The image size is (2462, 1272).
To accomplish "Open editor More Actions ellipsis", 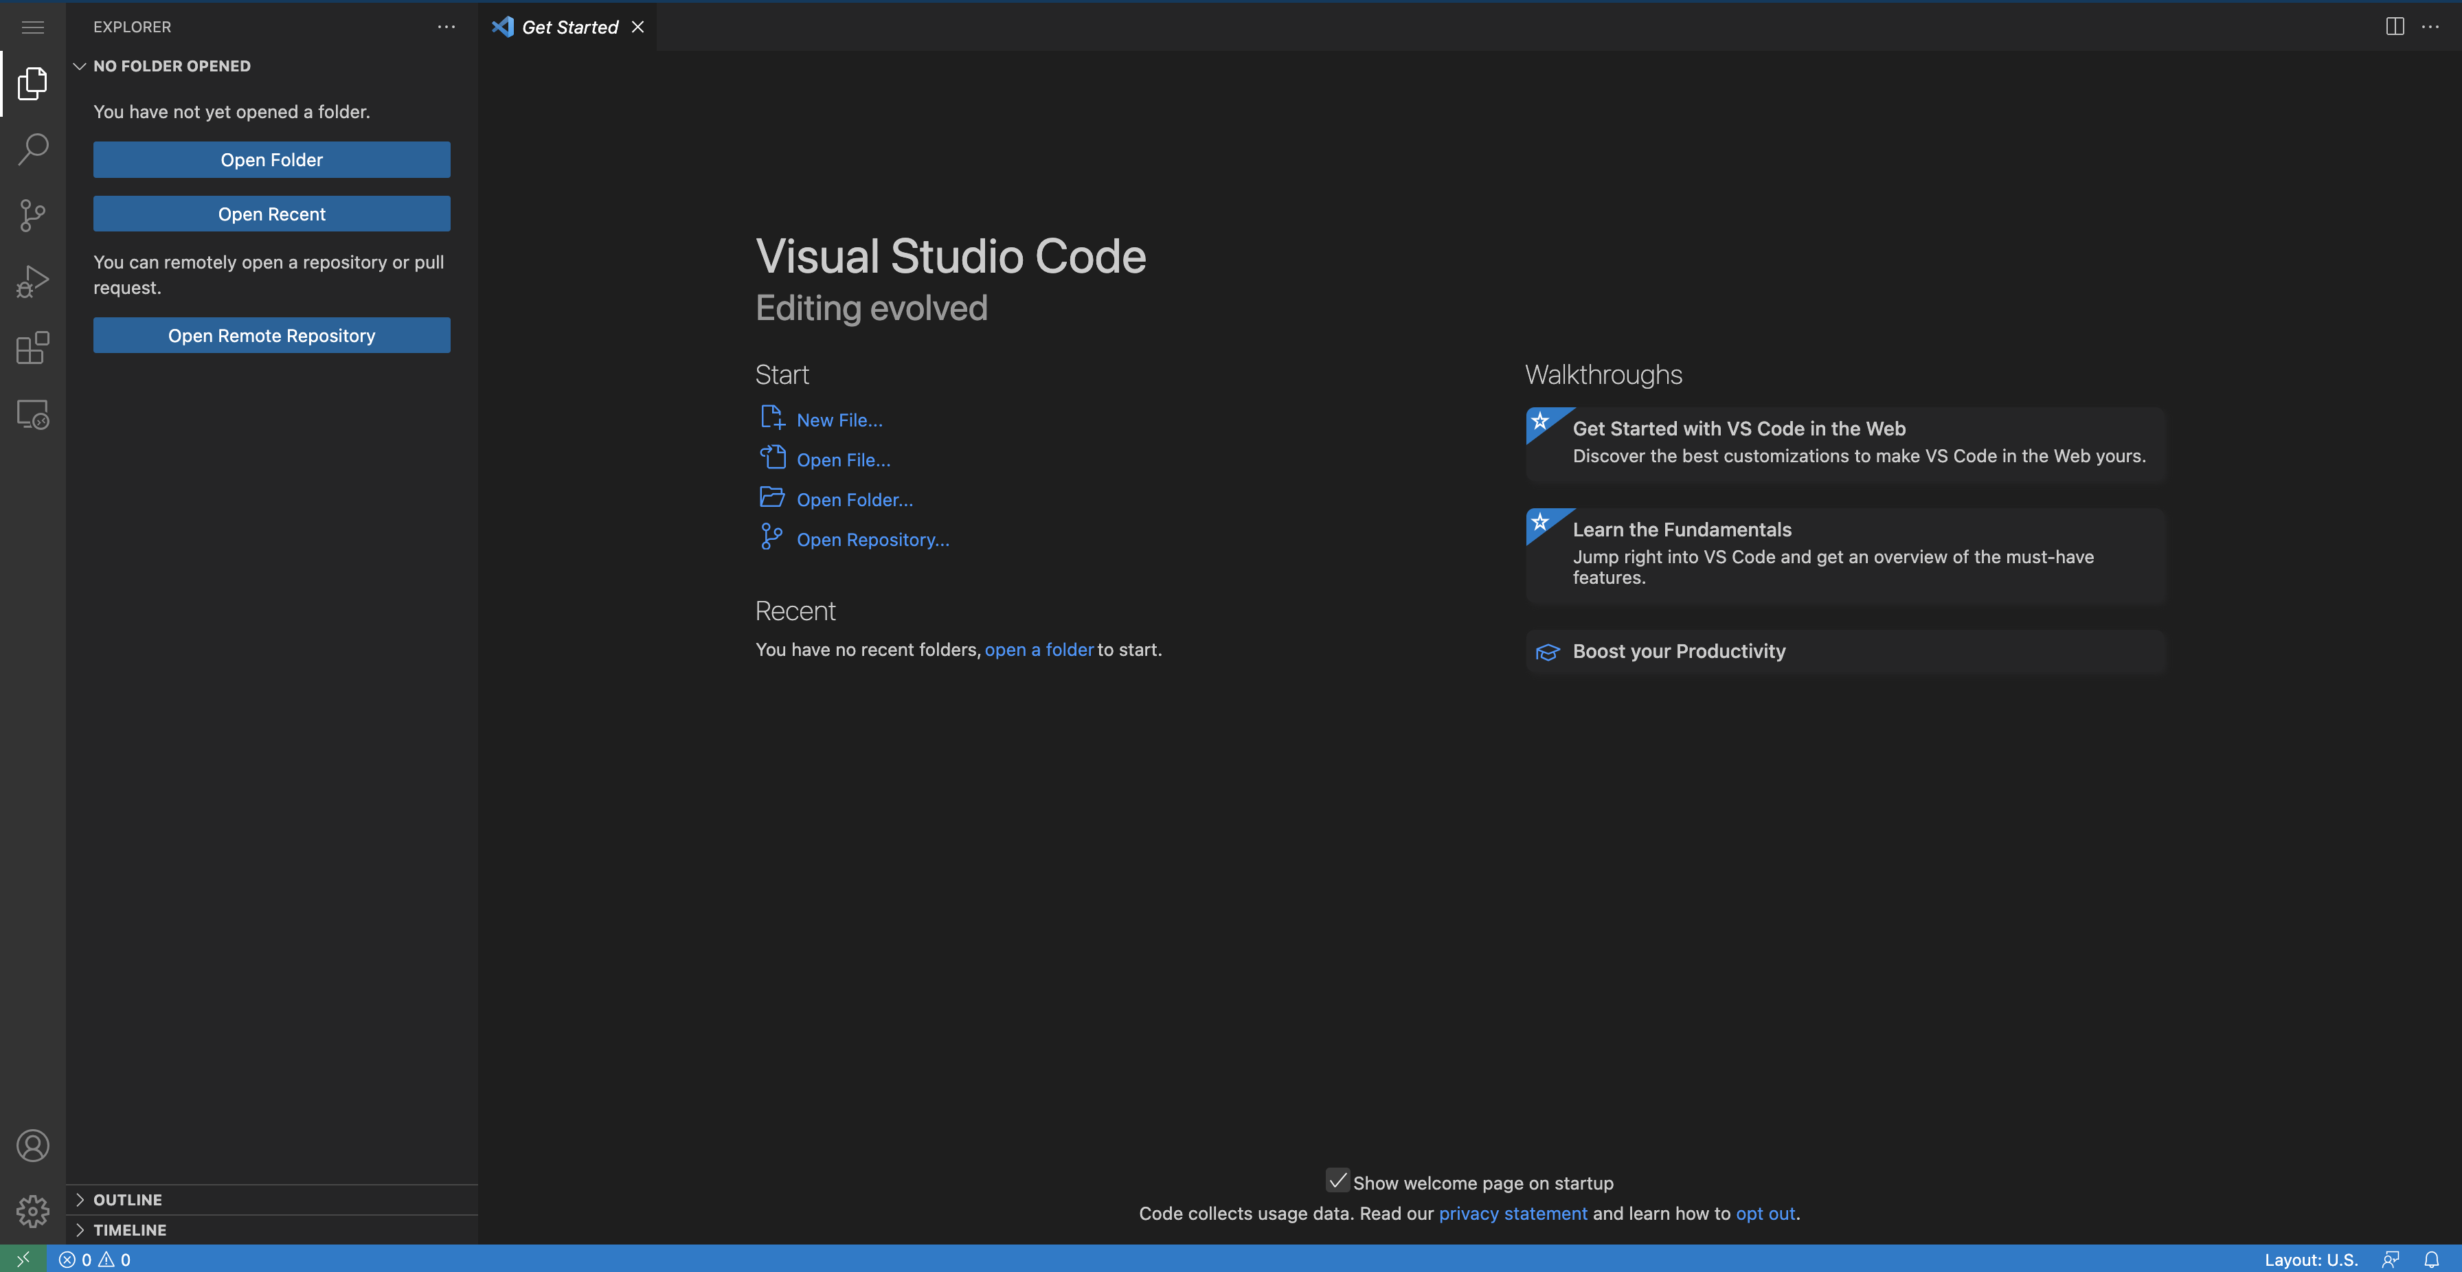I will (x=2430, y=27).
